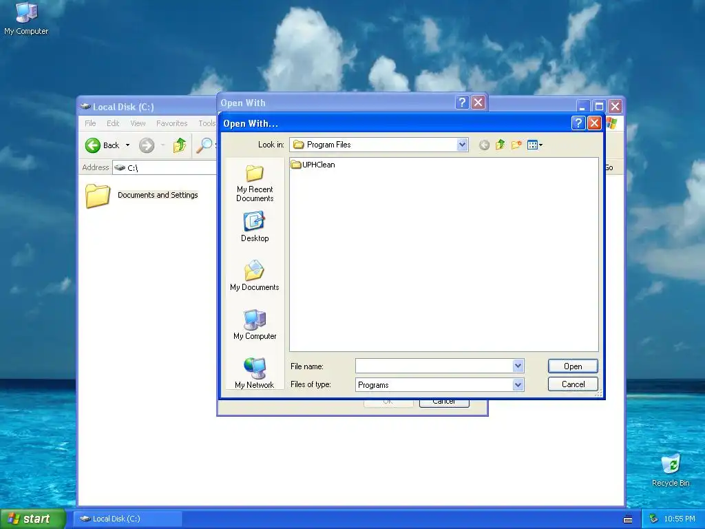Expand the File name dropdown arrow
The image size is (705, 529).
[x=518, y=366]
